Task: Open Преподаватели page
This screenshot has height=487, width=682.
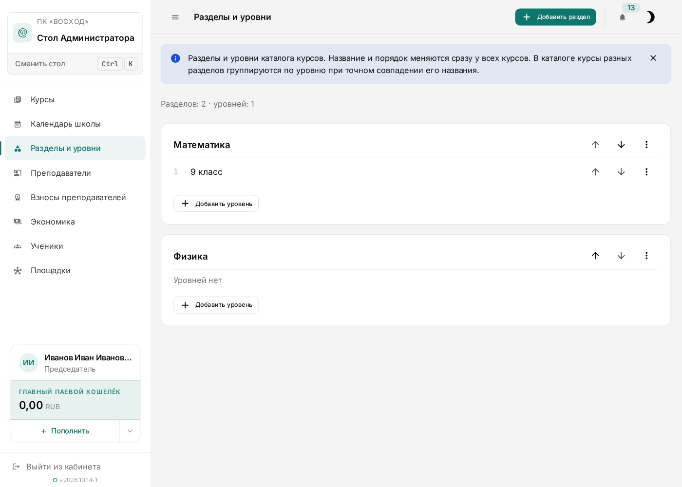Action: pos(75,173)
